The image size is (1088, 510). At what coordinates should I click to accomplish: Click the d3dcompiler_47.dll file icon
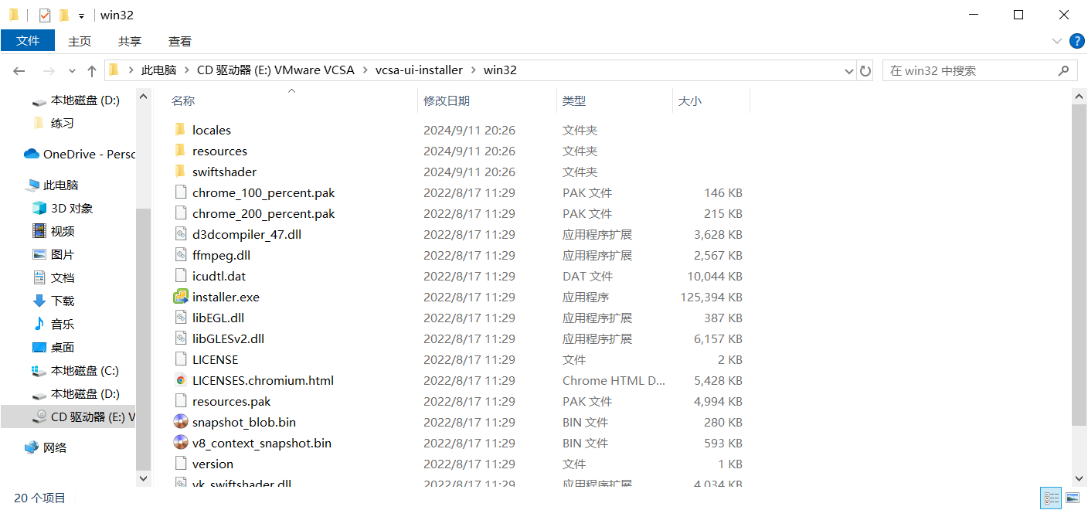tap(181, 234)
